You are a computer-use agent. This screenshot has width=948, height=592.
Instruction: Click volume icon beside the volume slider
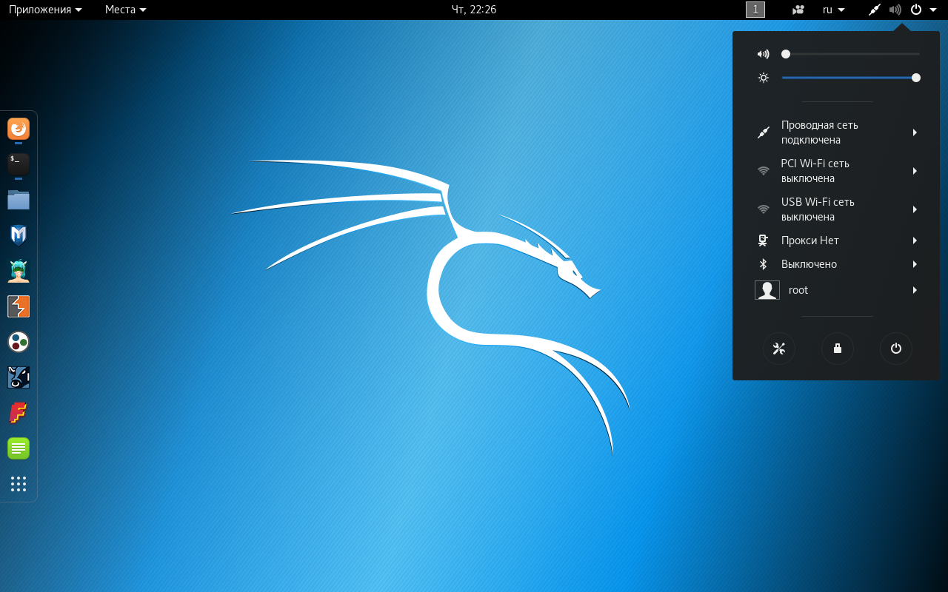point(764,54)
